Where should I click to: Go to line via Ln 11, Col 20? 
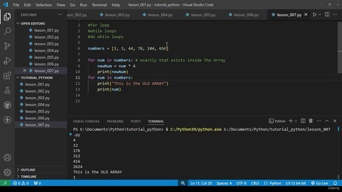point(201,183)
